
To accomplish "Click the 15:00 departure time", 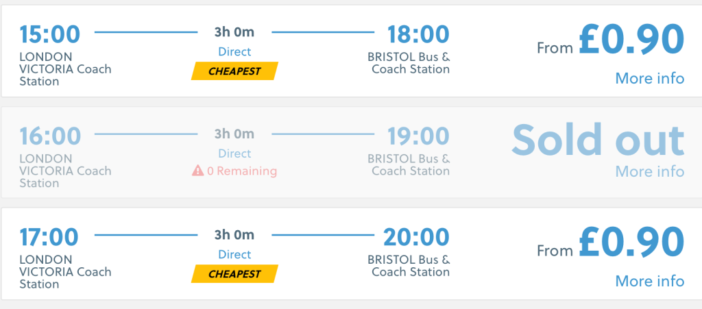I will (49, 33).
